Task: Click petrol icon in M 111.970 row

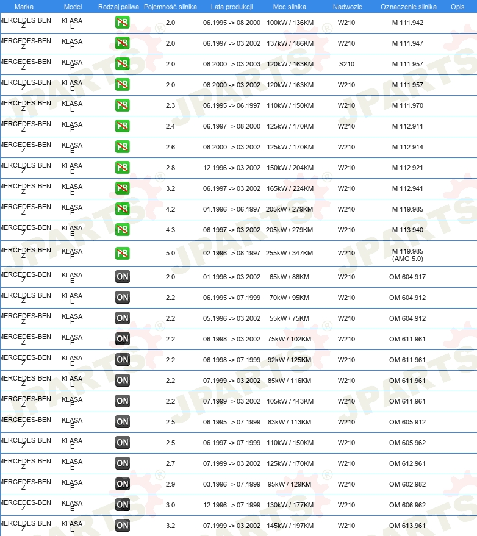Action: pyautogui.click(x=123, y=105)
